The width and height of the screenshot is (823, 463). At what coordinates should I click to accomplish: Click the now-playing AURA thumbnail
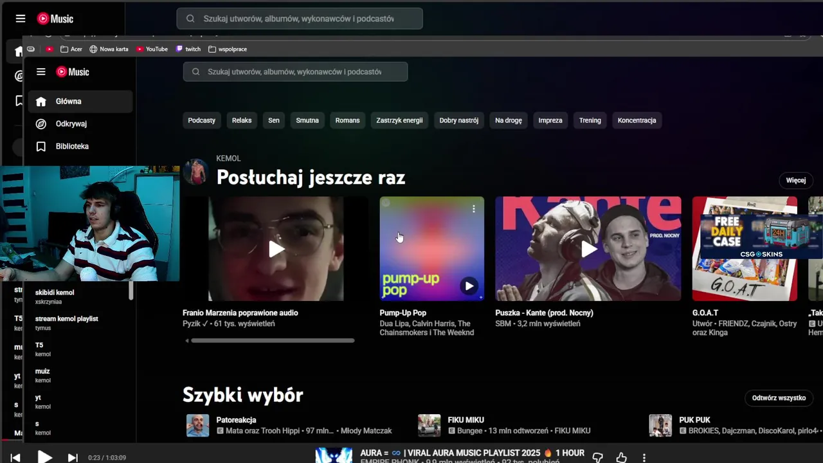coord(334,455)
